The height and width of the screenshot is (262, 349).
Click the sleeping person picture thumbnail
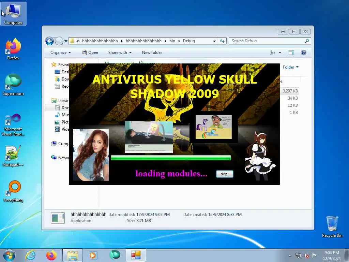pyautogui.click(x=149, y=137)
